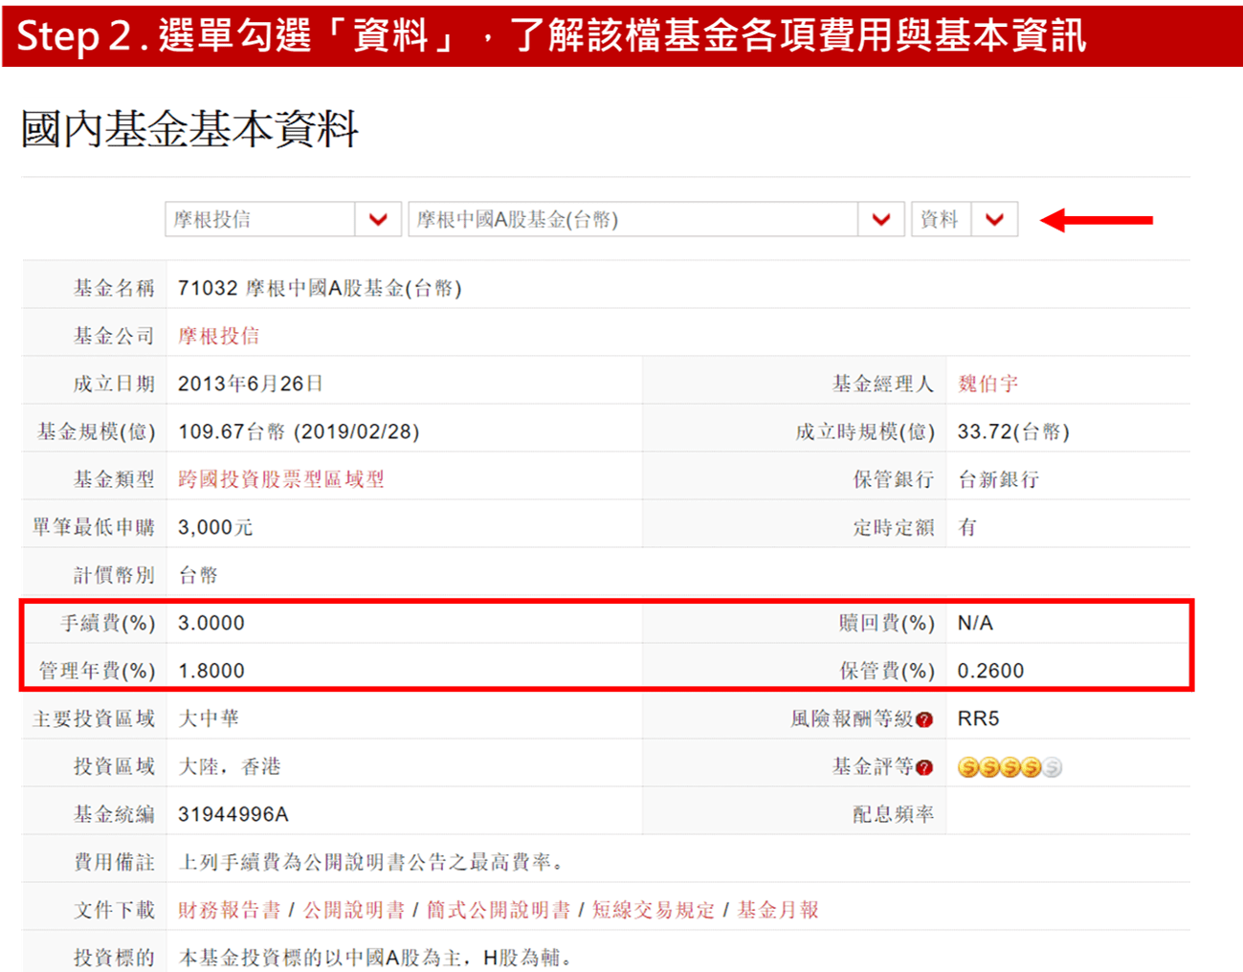Open the 簡式公開說明書 link
Viewport: 1243px width, 972px height.
(498, 910)
